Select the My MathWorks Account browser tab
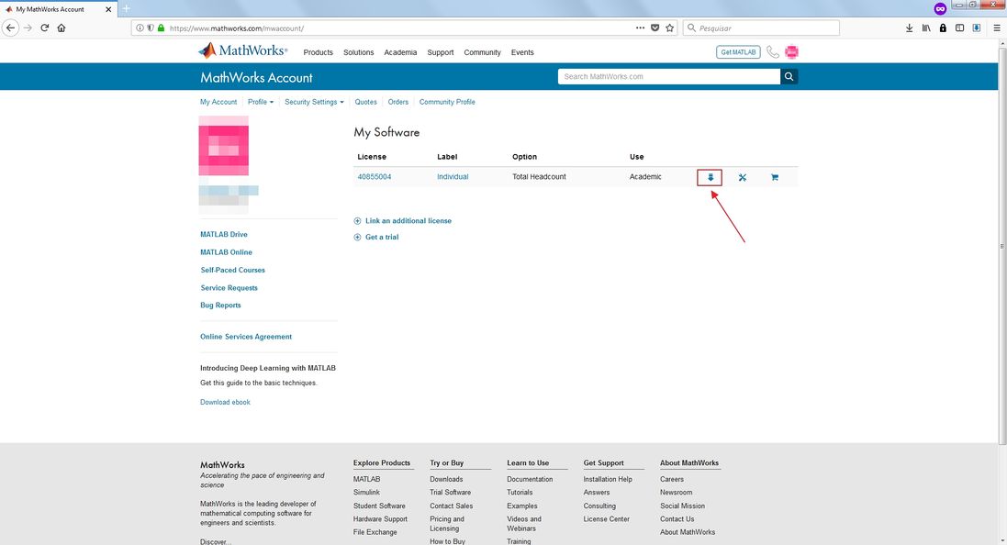1007x545 pixels. click(x=58, y=9)
